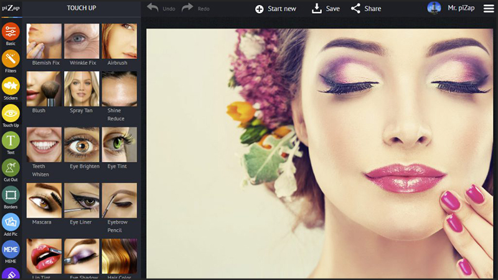Open the Cut Out tool
498x280 pixels.
coord(11,168)
